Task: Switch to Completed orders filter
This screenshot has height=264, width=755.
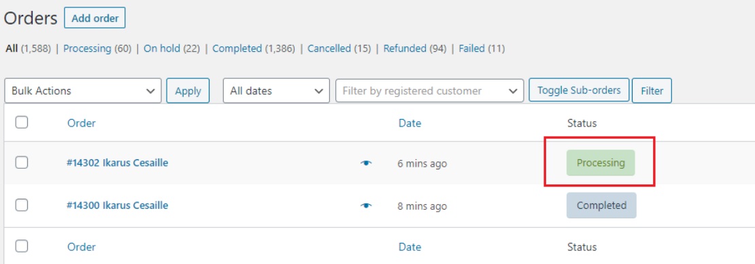Action: tap(237, 49)
